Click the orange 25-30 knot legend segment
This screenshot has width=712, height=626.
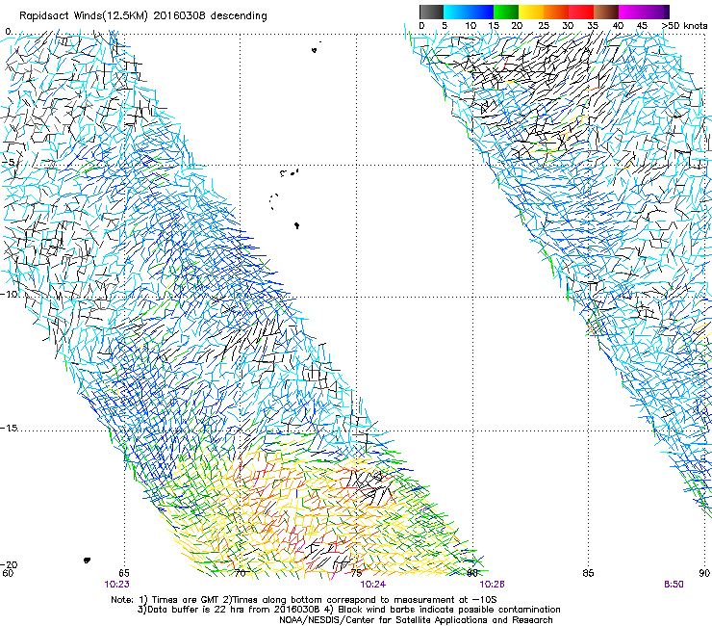[x=556, y=12]
